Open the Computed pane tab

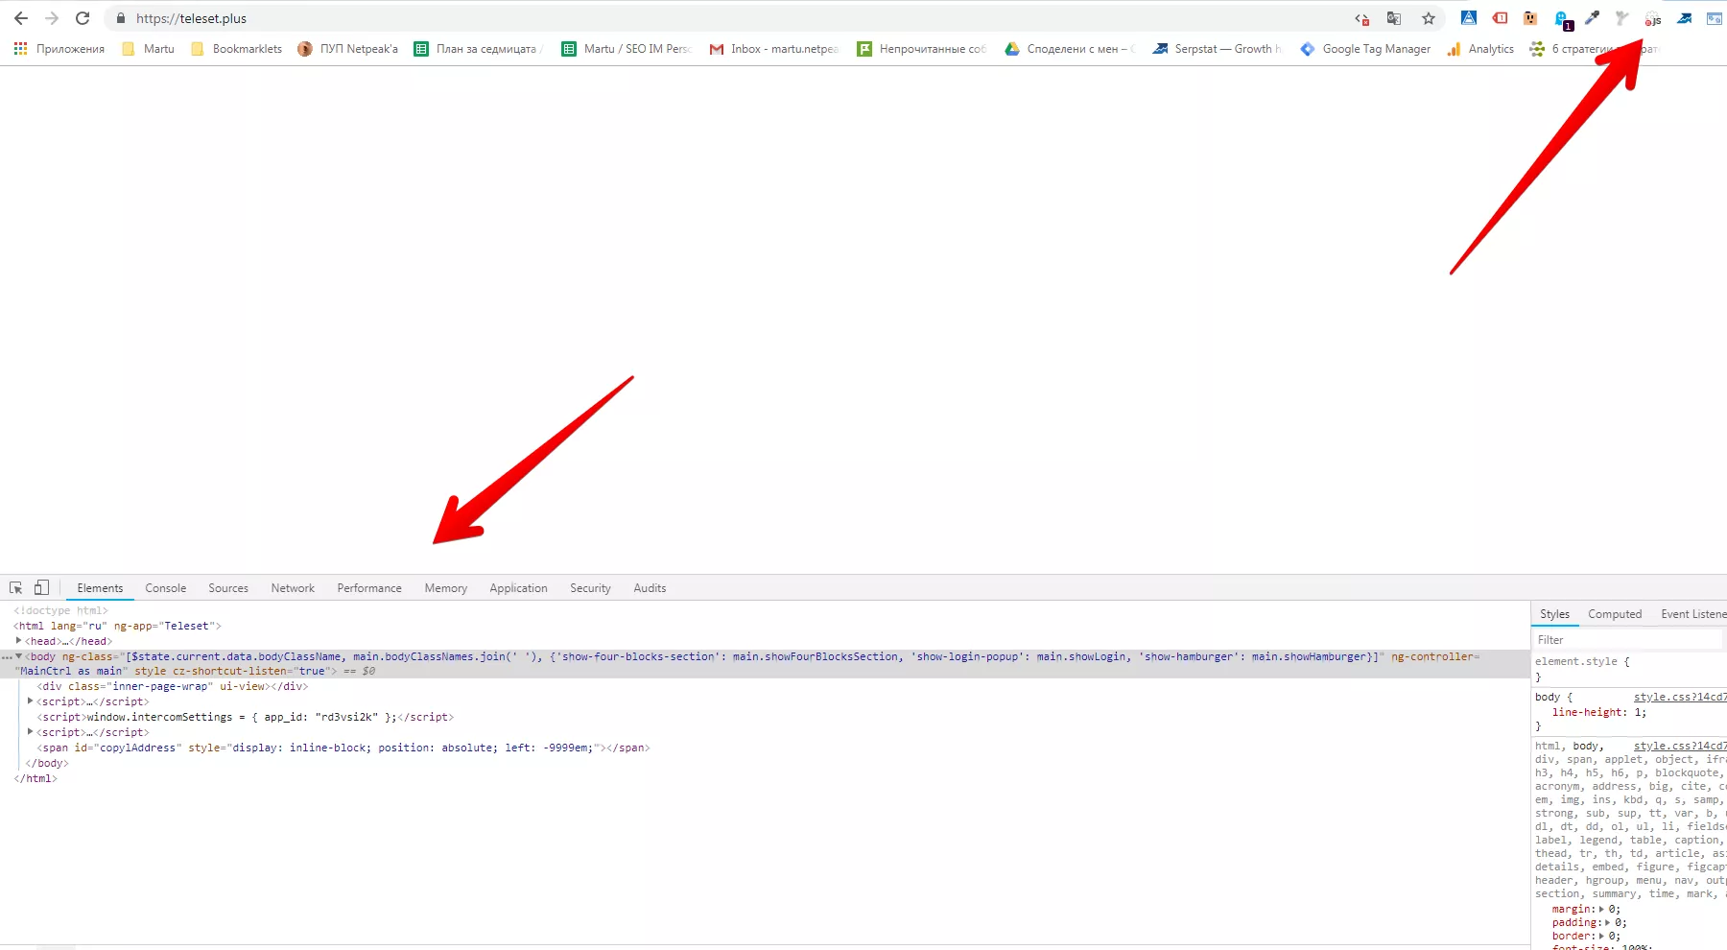click(1615, 614)
